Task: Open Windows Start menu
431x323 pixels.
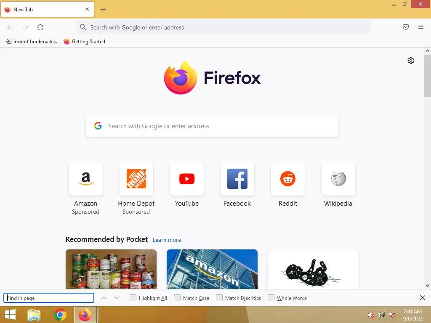Action: [x=10, y=315]
